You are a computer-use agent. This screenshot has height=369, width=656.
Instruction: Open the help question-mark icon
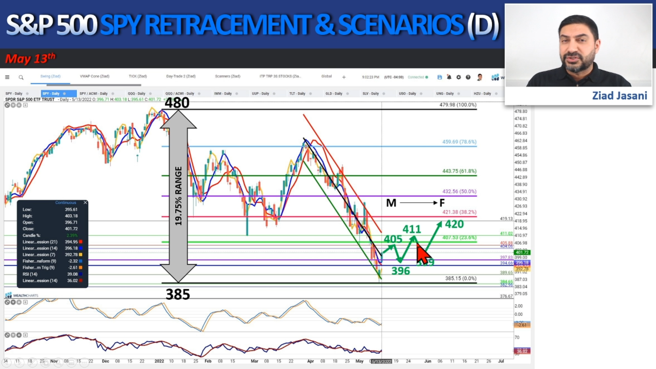468,77
